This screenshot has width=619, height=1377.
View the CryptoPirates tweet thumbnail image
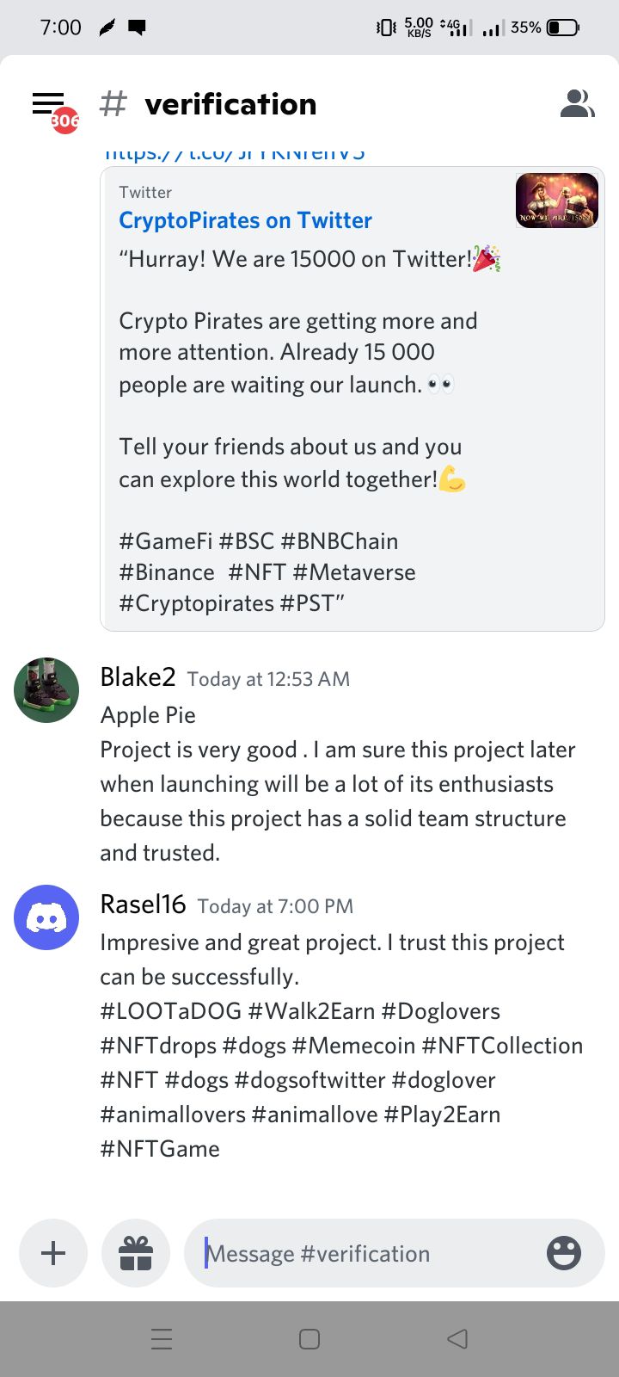pos(556,201)
